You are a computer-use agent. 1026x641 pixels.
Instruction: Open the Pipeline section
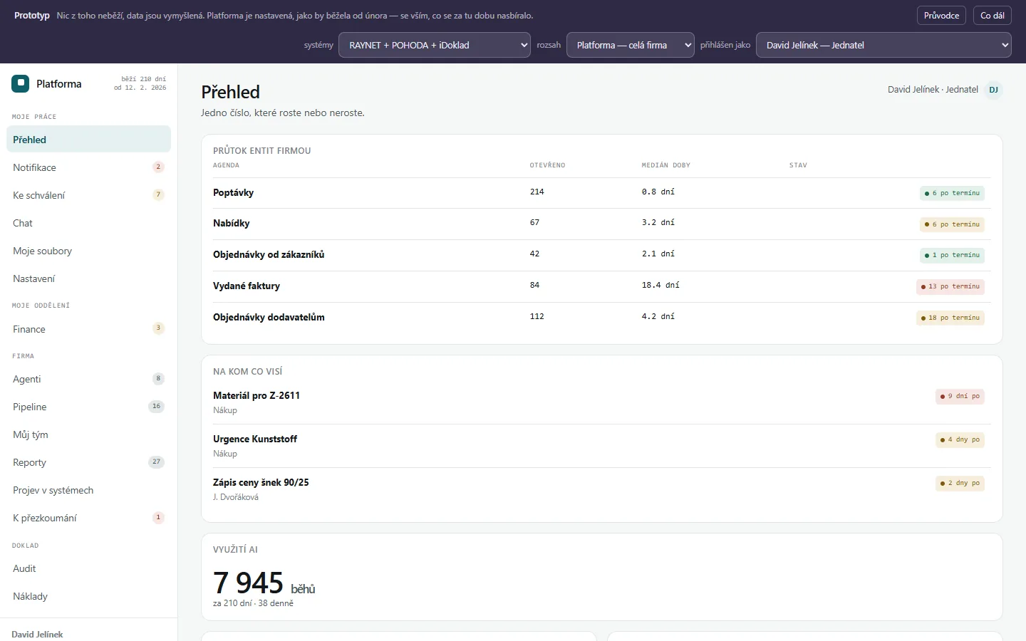(x=88, y=407)
